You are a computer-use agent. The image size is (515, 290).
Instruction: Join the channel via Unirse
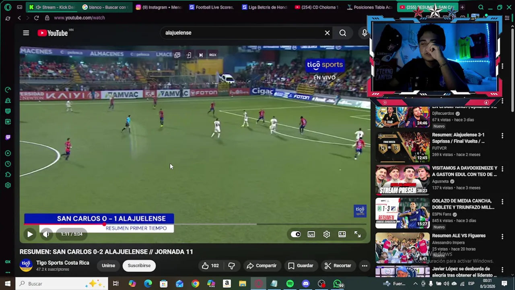click(x=108, y=265)
